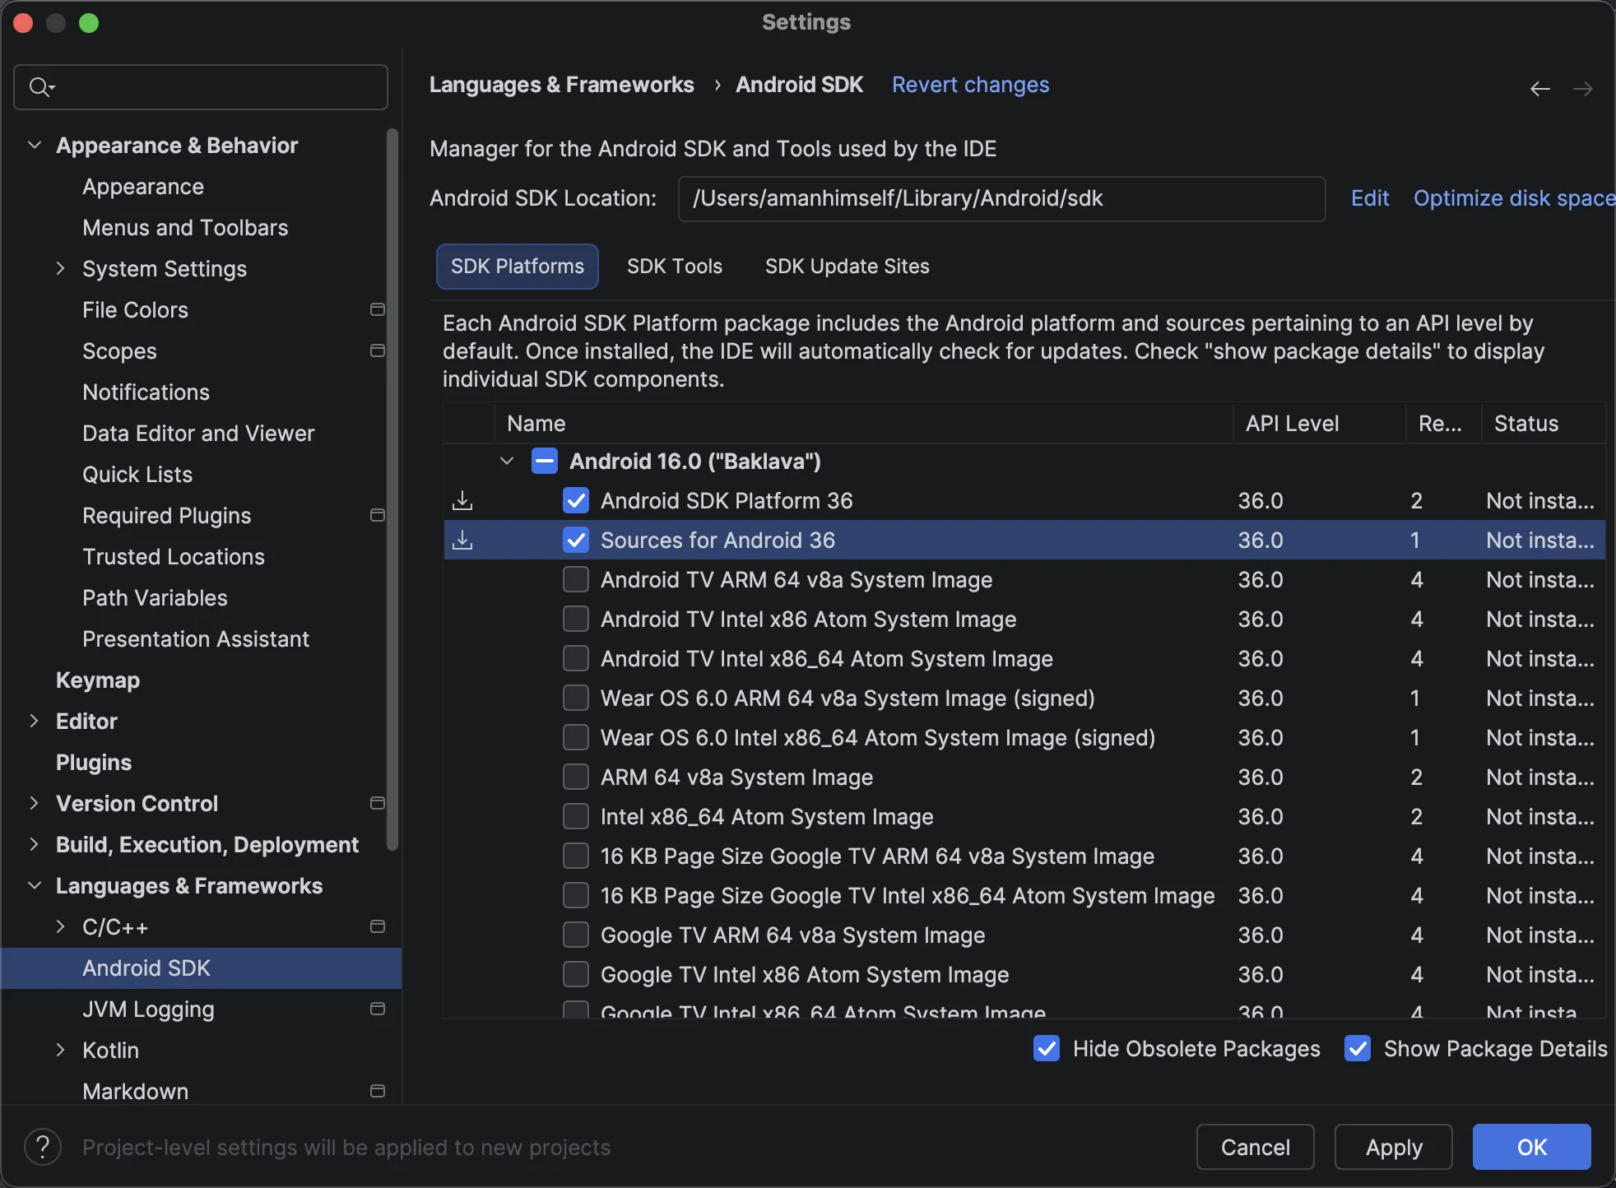Screen dimensions: 1616x1188
Task: Sort the table by API Level header
Action: coord(1319,424)
